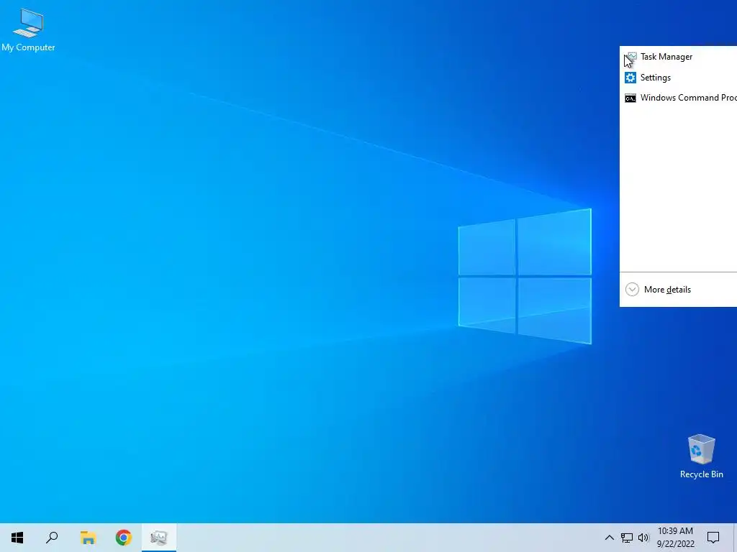Select the Settings gear icon in list
This screenshot has height=552, width=737.
(x=630, y=78)
